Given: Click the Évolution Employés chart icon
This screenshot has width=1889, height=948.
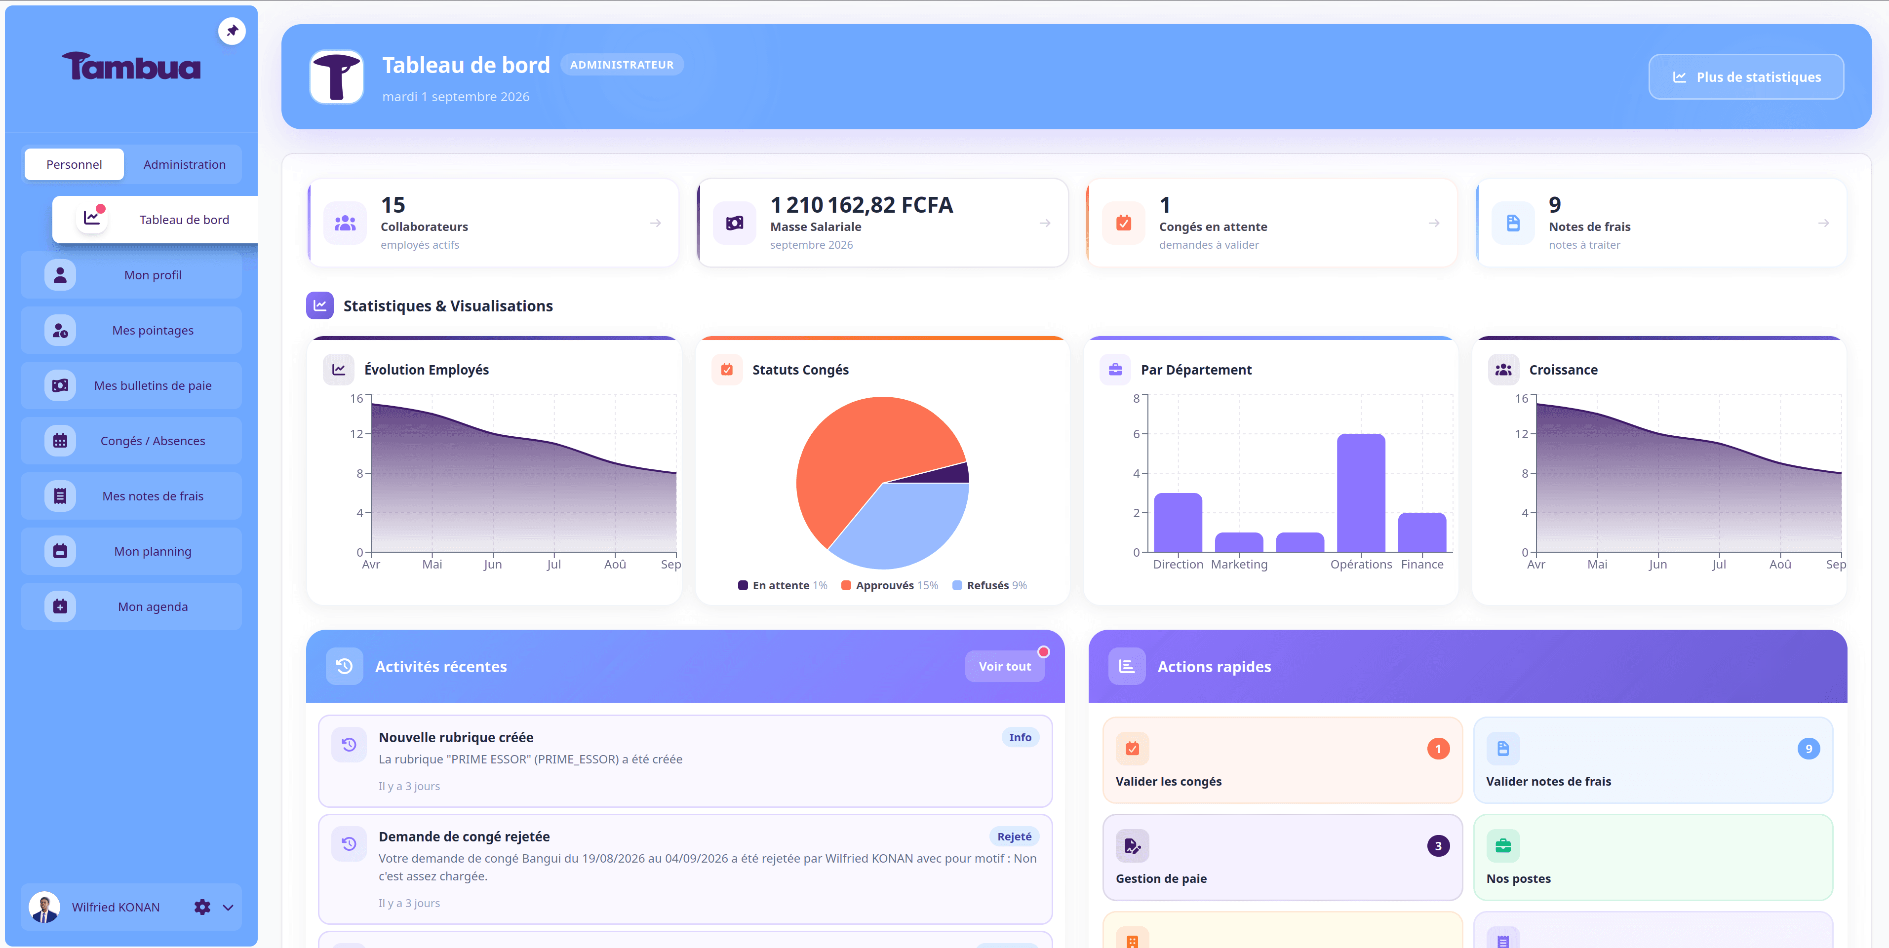Looking at the screenshot, I should tap(339, 370).
